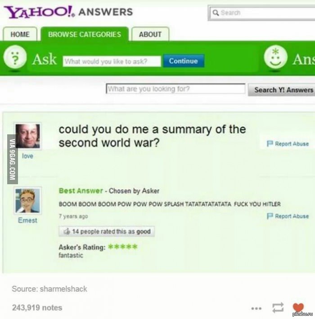Focus the 'What would you like to ask?' field
Image resolution: width=315 pixels, height=319 pixels.
click(112, 61)
